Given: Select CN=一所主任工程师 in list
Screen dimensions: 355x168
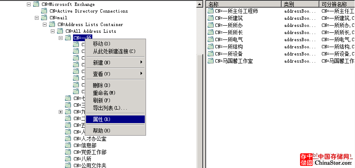Looking at the screenshot, I should tap(236, 11).
